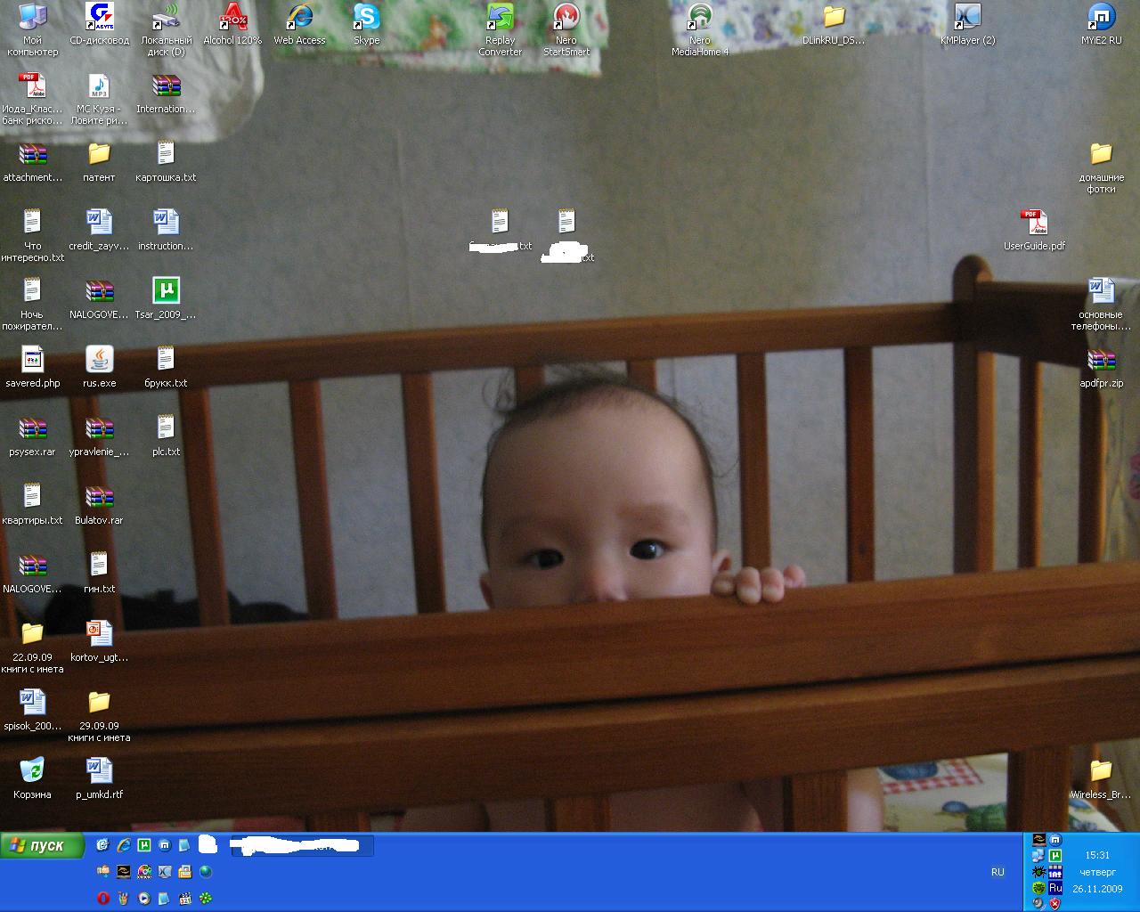The height and width of the screenshot is (912, 1140).
Task: Launch Opera from the quick launch bar
Action: click(x=102, y=898)
